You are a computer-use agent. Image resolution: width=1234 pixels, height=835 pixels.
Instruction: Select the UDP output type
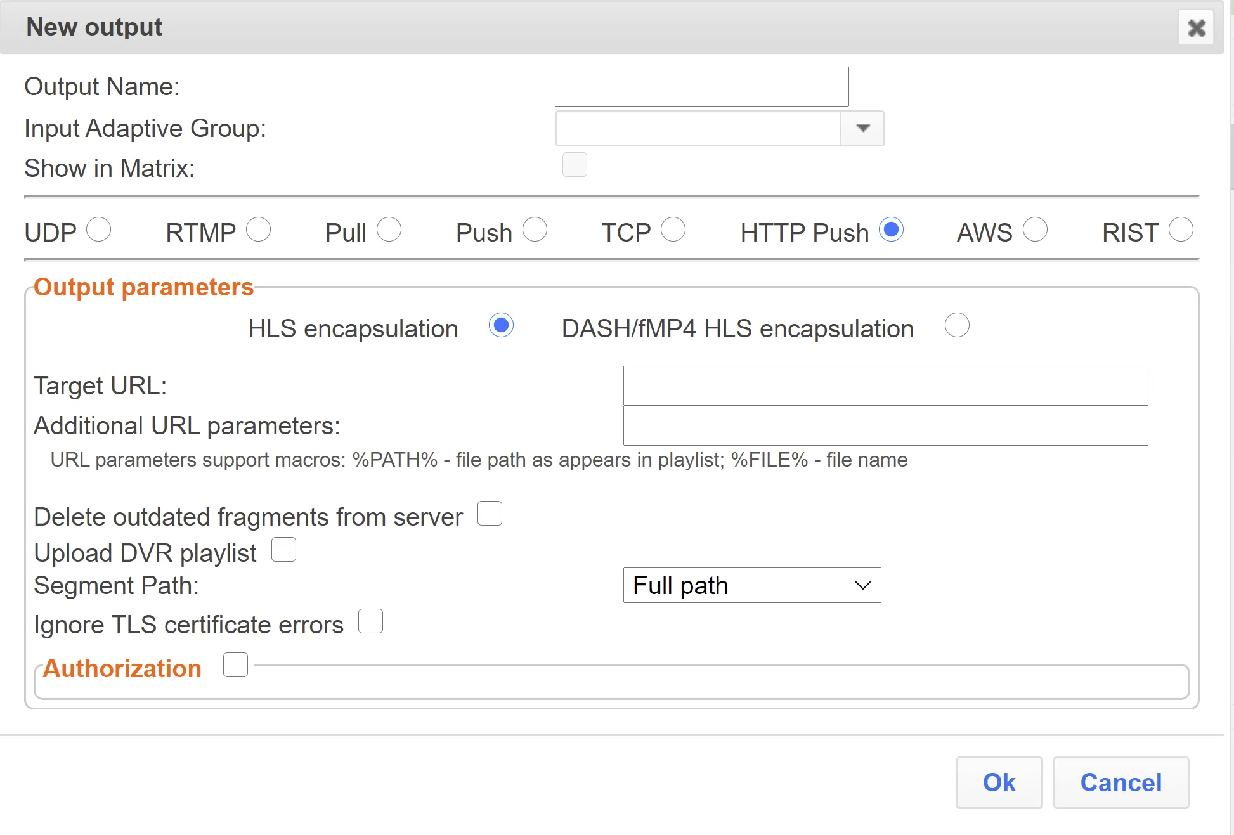pos(99,230)
